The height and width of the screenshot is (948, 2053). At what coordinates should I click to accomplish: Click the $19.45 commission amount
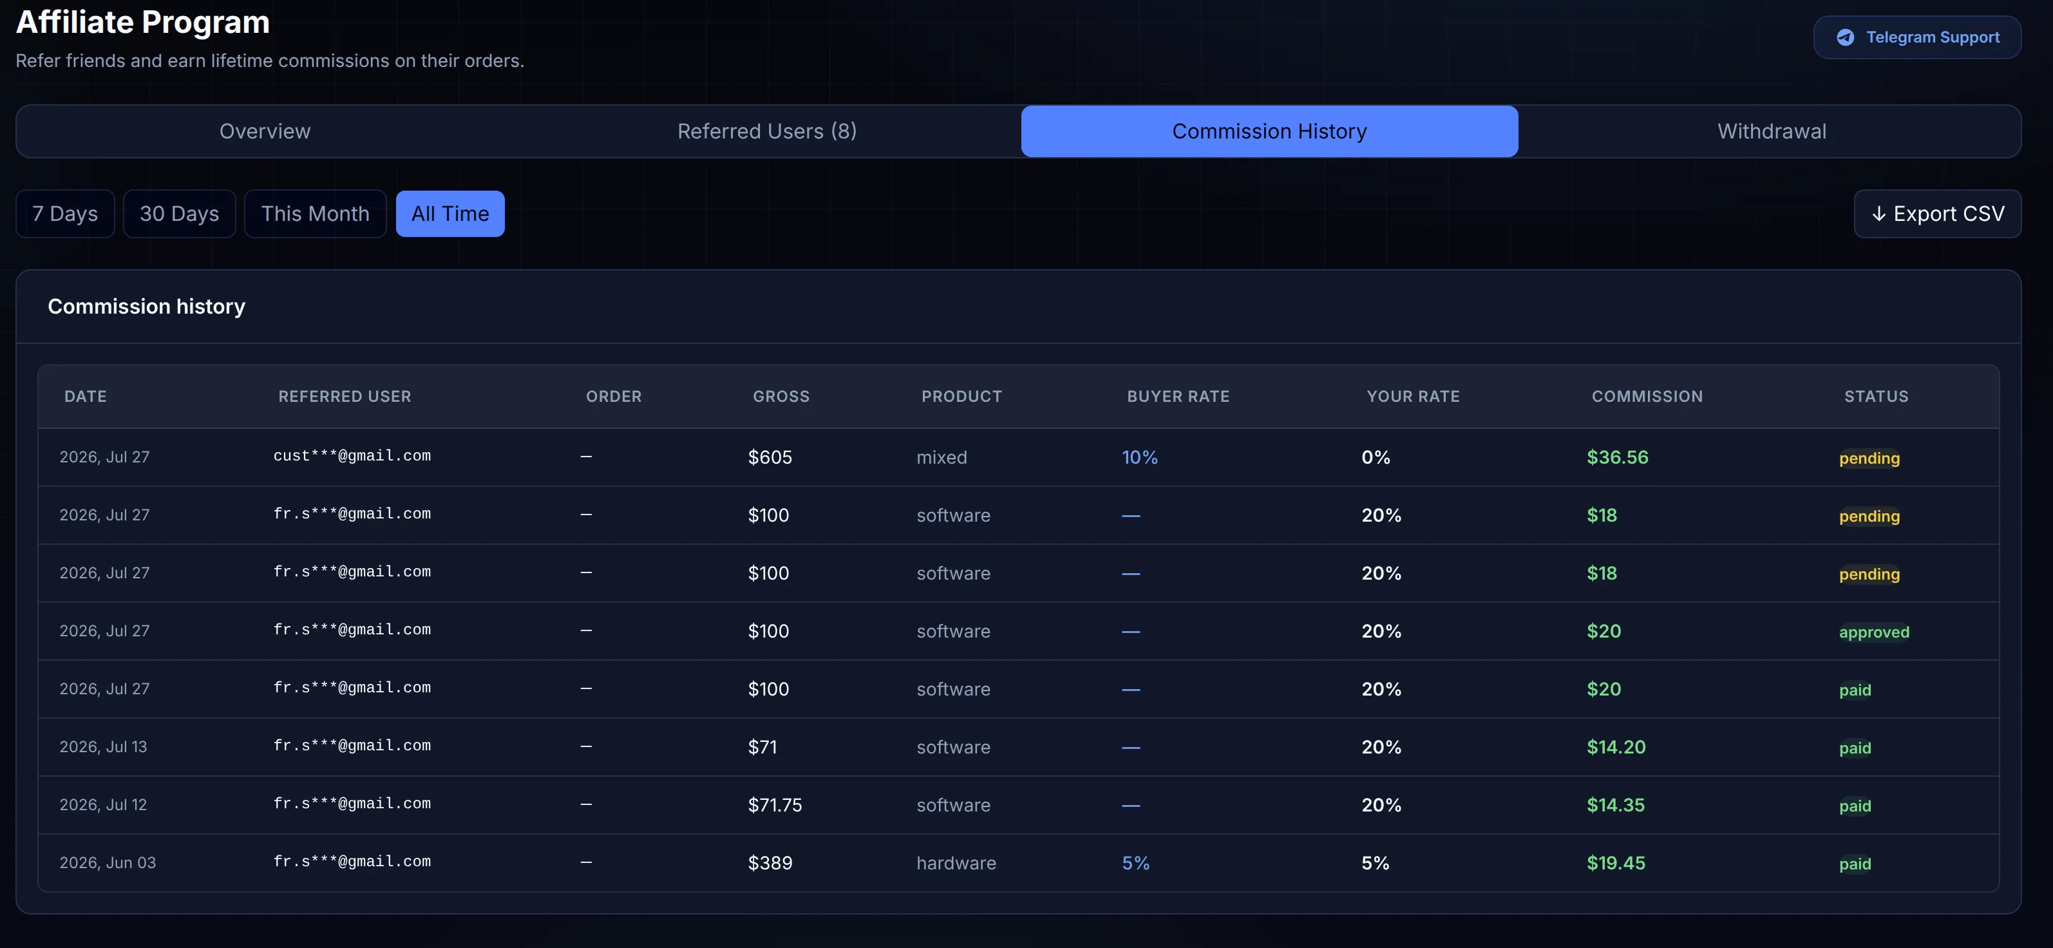(1616, 863)
